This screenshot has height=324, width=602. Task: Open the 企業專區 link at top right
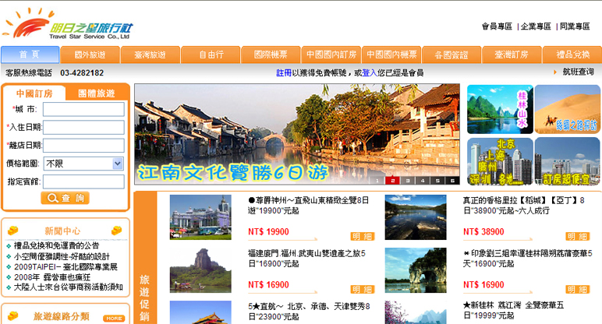tap(536, 26)
